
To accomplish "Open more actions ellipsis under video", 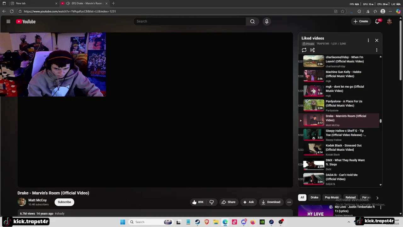I will click(x=289, y=202).
